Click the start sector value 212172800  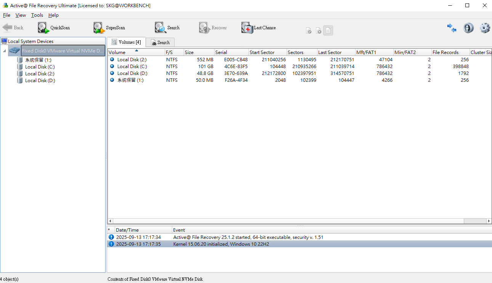(274, 73)
